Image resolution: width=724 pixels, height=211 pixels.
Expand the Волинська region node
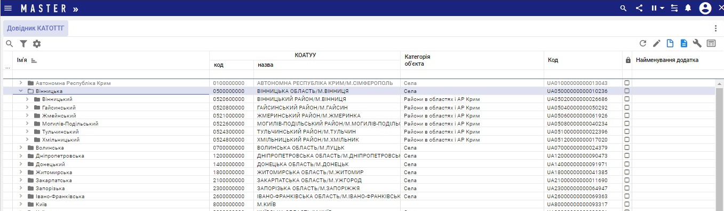click(21, 147)
